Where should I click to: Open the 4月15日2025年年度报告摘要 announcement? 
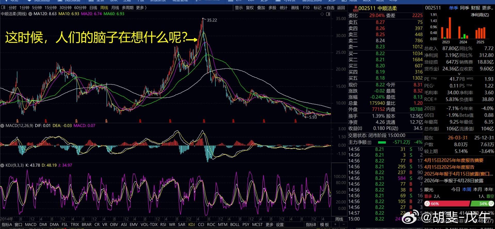pos(454,160)
